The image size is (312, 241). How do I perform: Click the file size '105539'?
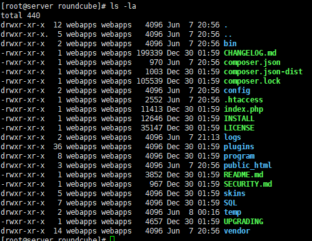[x=149, y=81]
